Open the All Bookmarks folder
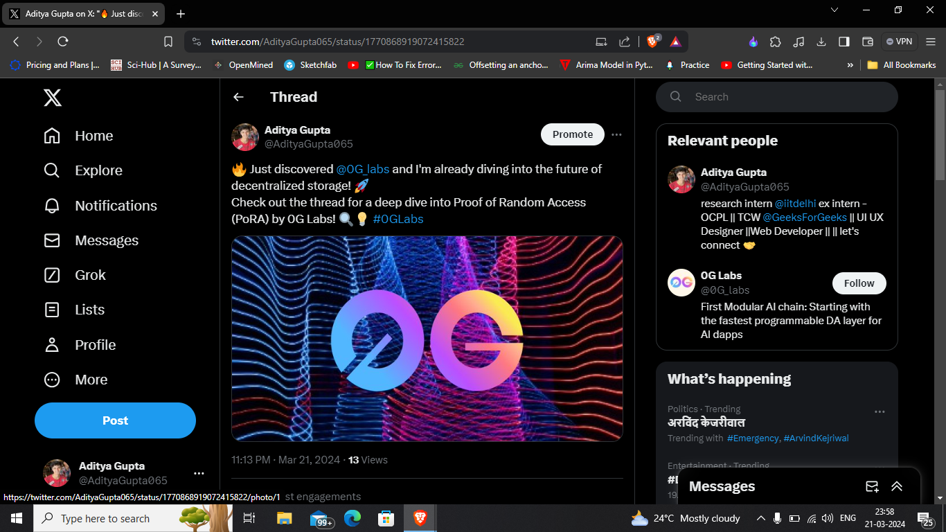This screenshot has height=532, width=946. tap(901, 65)
